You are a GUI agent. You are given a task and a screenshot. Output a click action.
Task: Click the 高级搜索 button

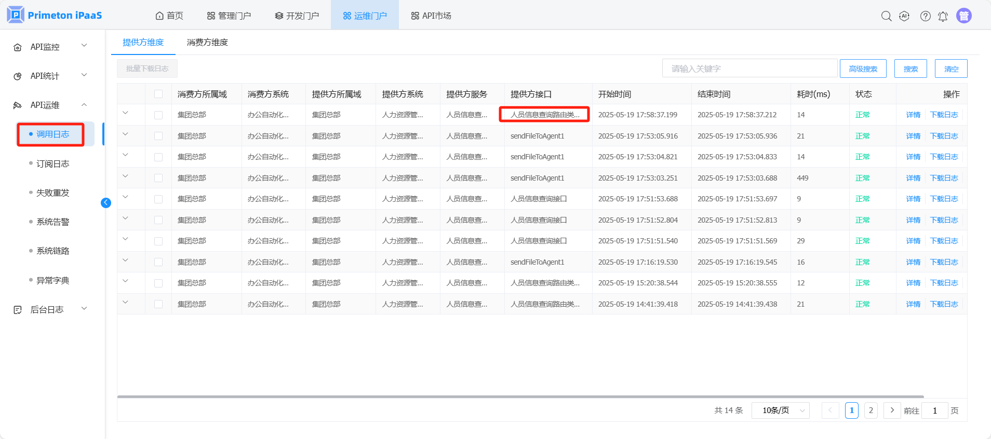[x=863, y=68]
